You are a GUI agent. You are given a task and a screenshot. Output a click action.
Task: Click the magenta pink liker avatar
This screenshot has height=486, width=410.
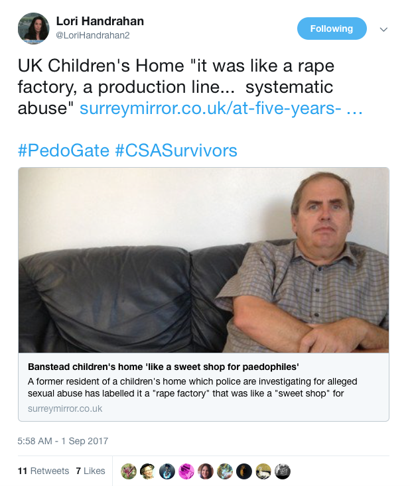click(x=186, y=471)
